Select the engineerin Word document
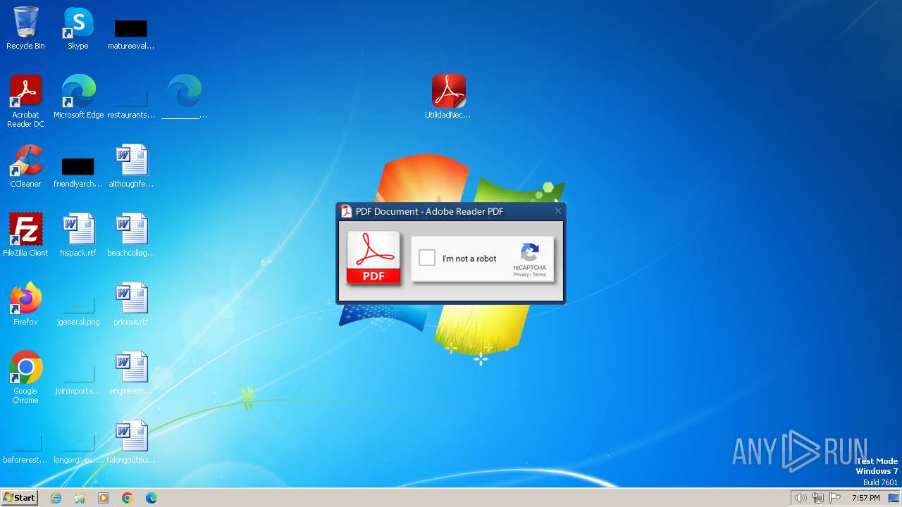Screen dimensions: 902x507 coord(131,373)
